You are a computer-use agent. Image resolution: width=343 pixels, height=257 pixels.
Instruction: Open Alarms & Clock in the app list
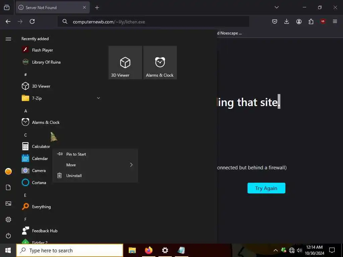[x=41, y=122]
